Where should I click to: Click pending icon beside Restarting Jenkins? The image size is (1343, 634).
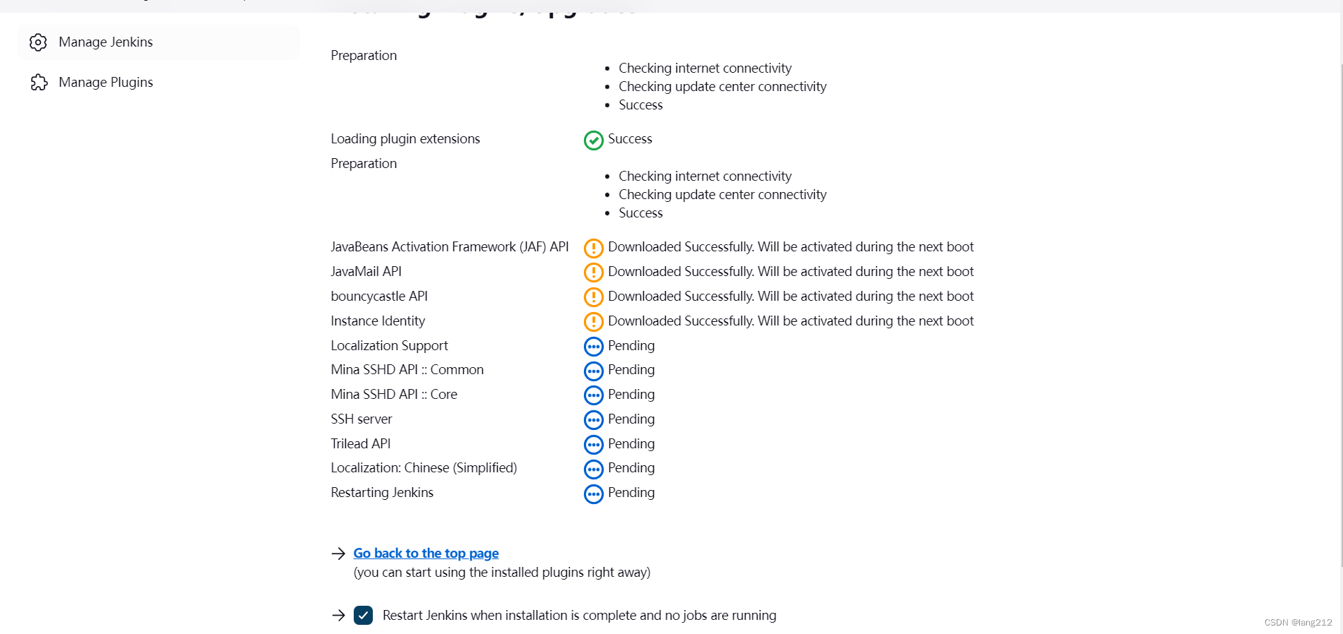[594, 494]
